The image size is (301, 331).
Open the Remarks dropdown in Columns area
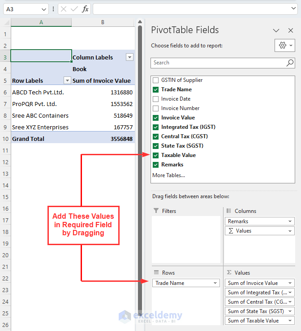pyautogui.click(x=290, y=221)
